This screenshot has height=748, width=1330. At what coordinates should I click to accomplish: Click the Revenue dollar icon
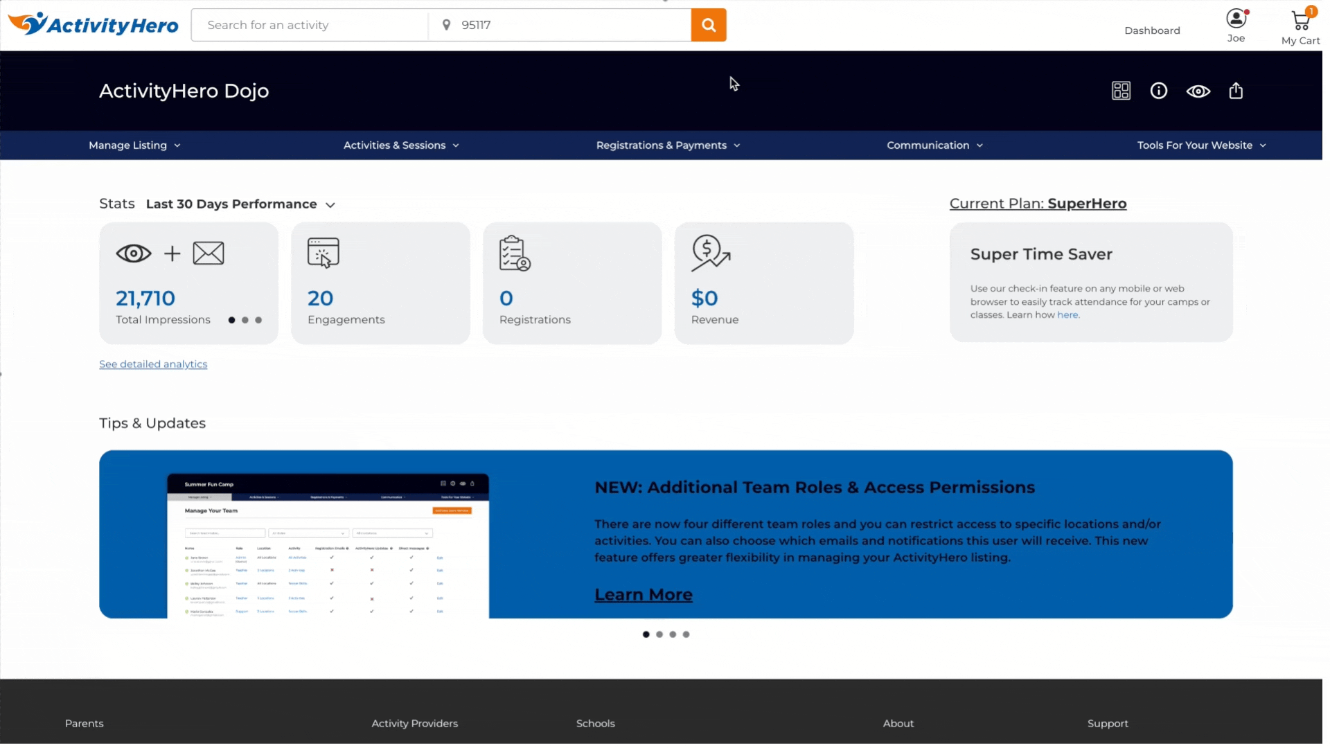710,253
